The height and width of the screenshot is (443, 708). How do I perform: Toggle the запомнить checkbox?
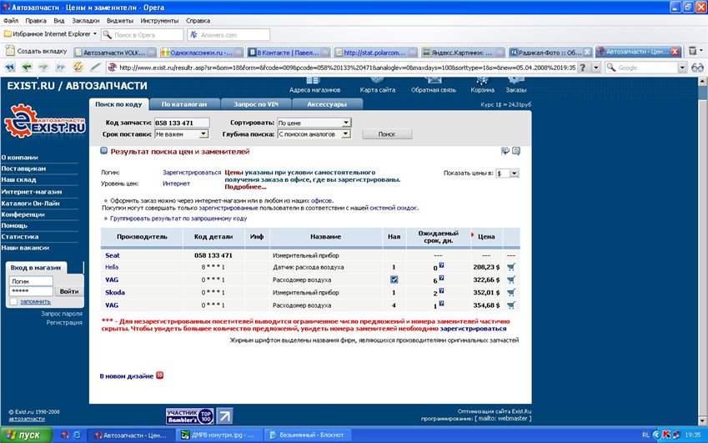click(13, 302)
